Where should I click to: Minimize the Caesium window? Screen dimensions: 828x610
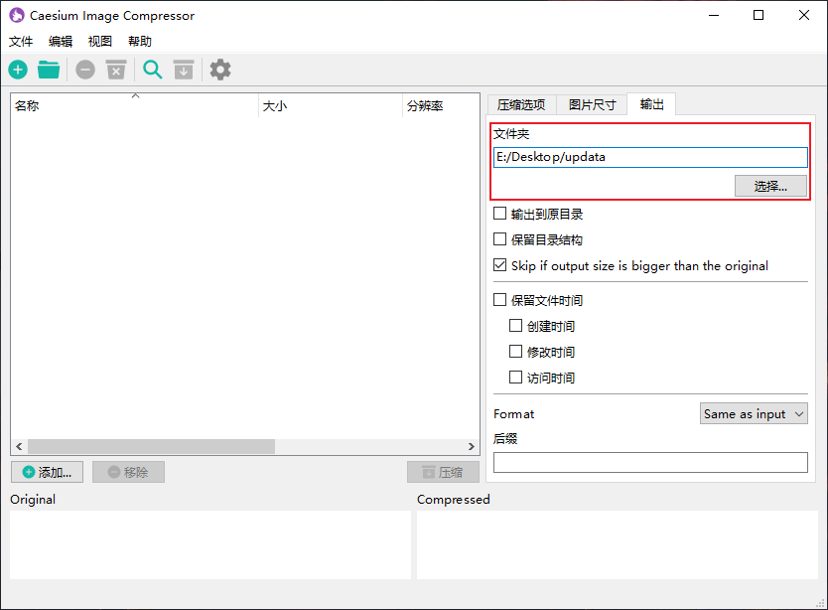click(714, 15)
